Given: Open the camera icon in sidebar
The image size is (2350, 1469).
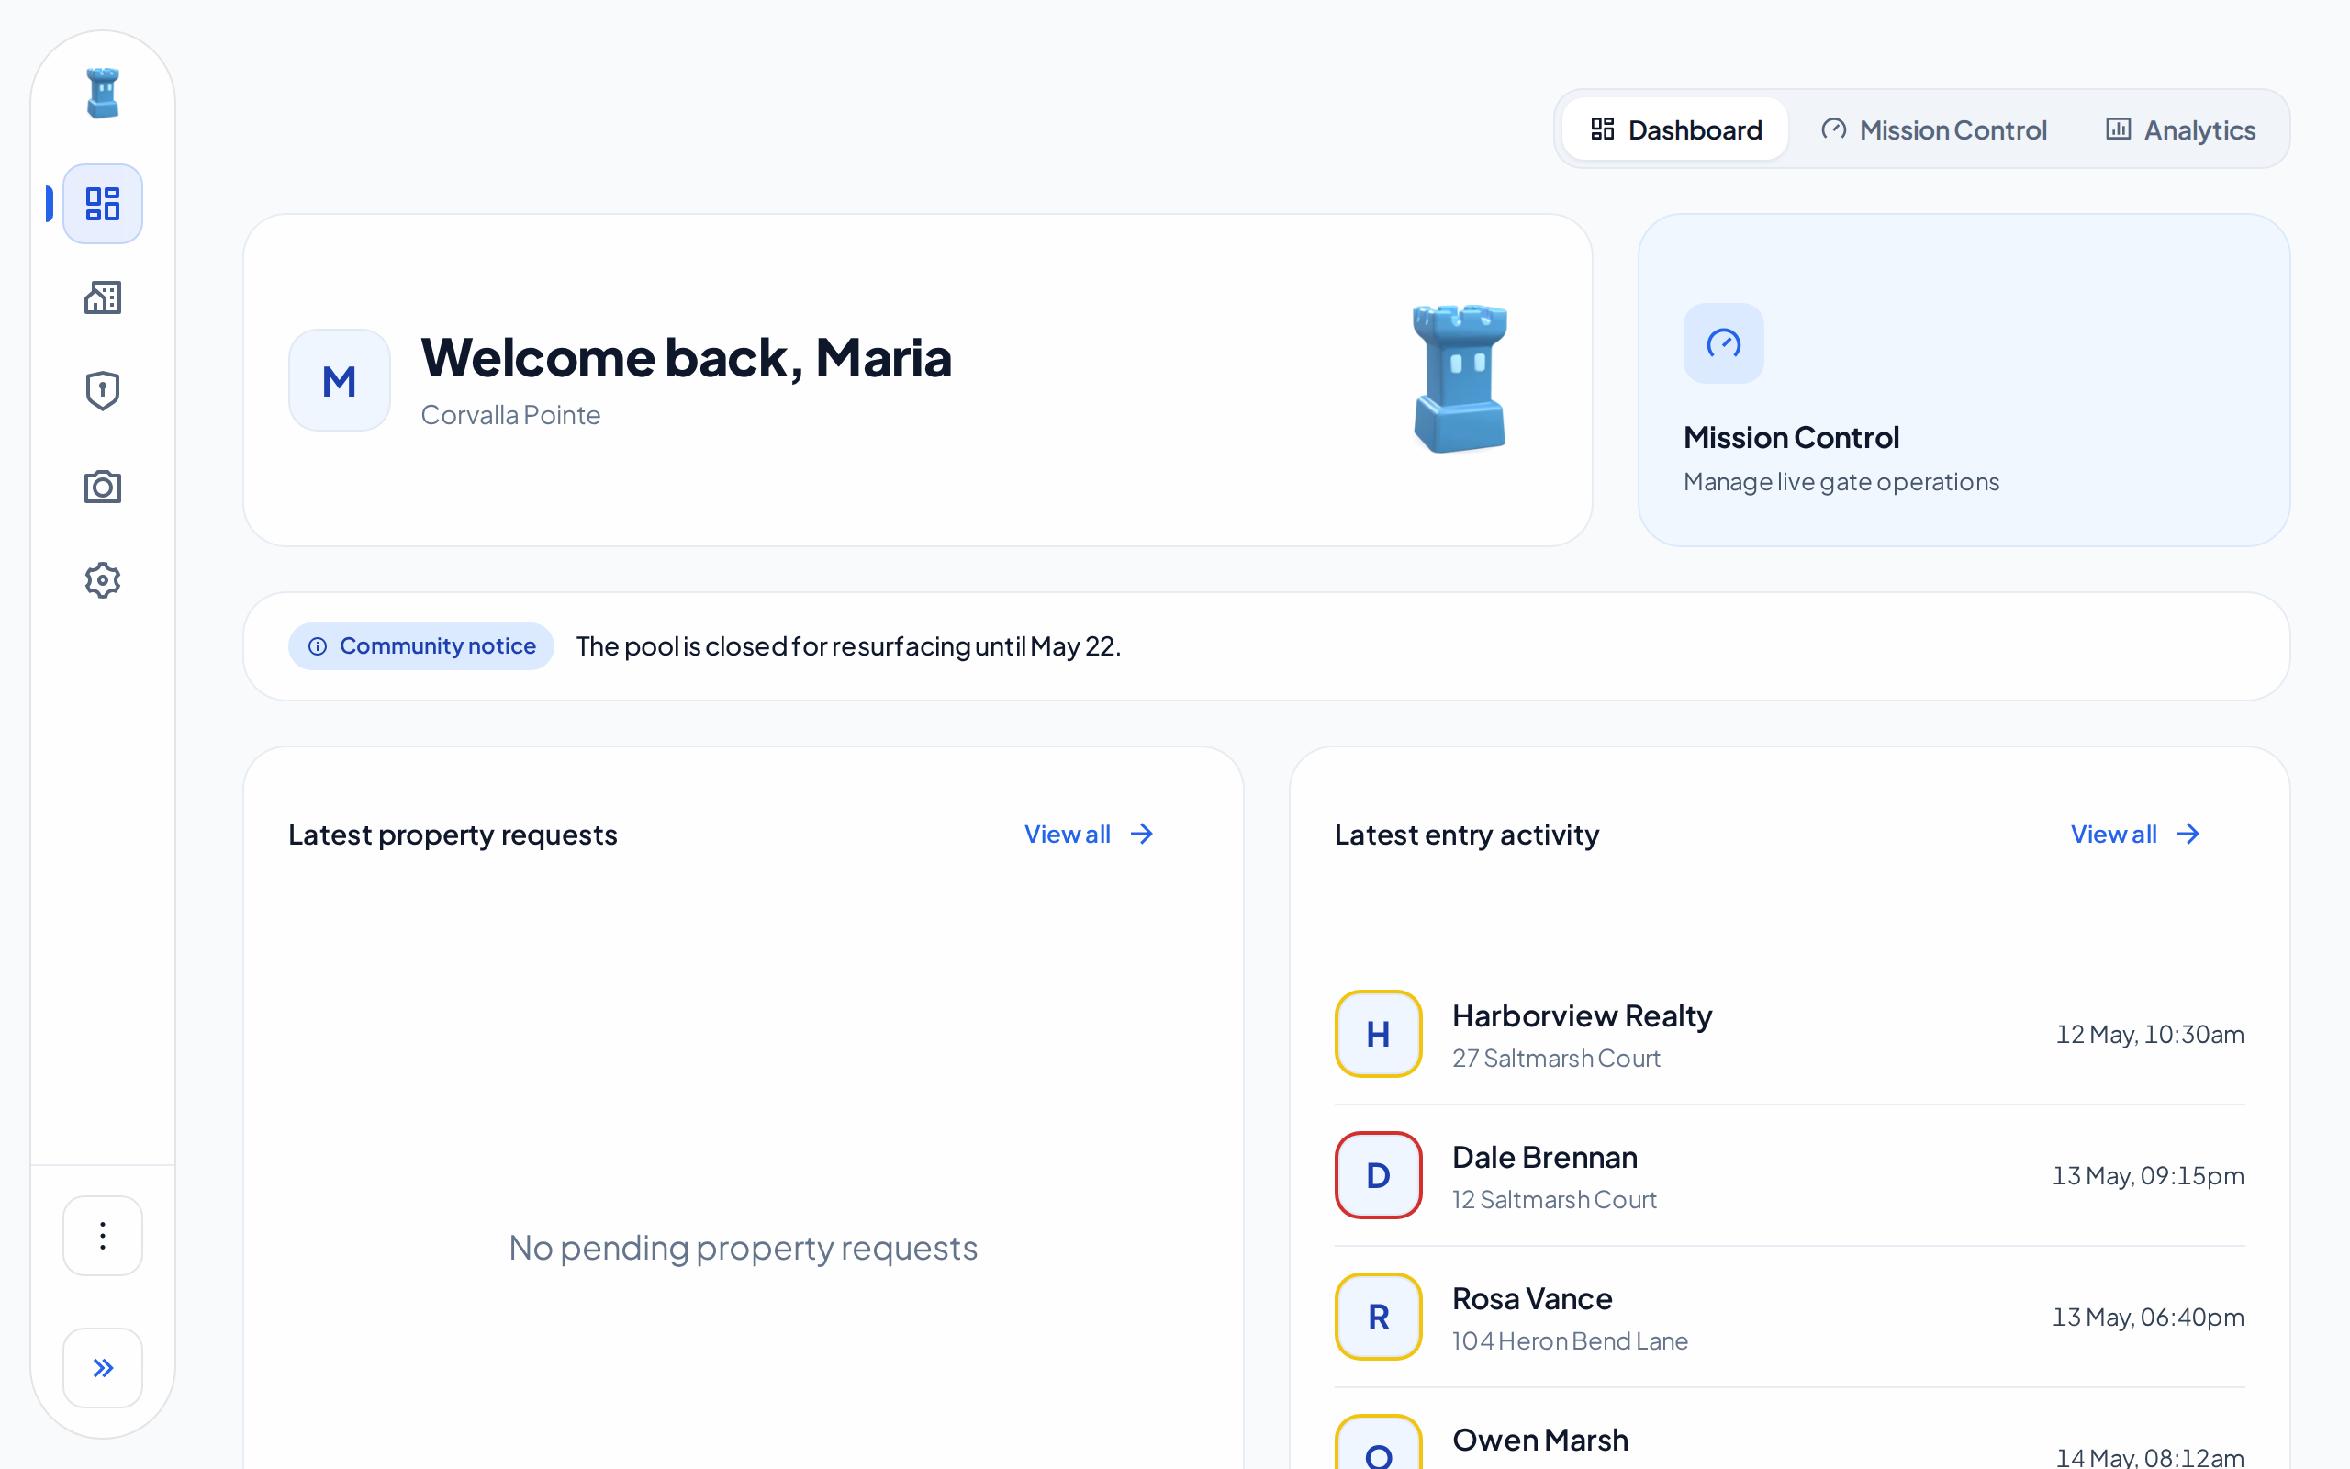Looking at the screenshot, I should tap(103, 486).
